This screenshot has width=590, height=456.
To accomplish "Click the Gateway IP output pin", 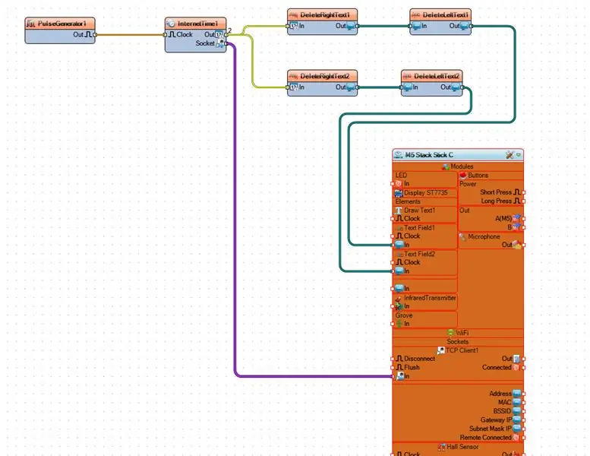I will click(x=524, y=420).
